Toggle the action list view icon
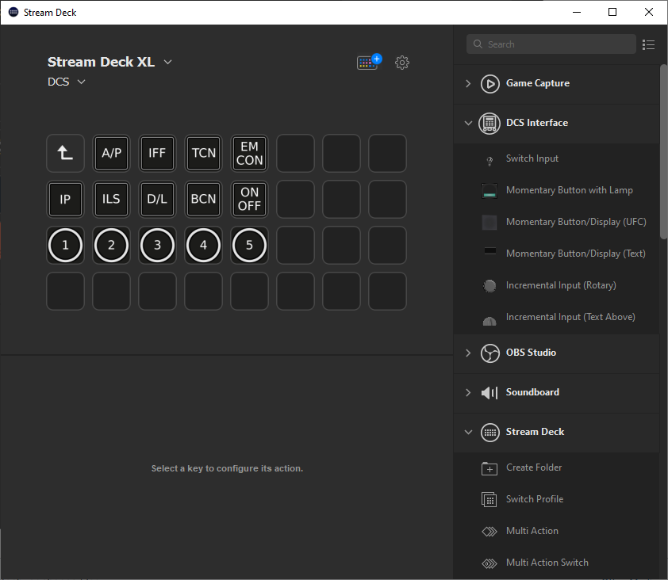This screenshot has height=580, width=668. [648, 44]
